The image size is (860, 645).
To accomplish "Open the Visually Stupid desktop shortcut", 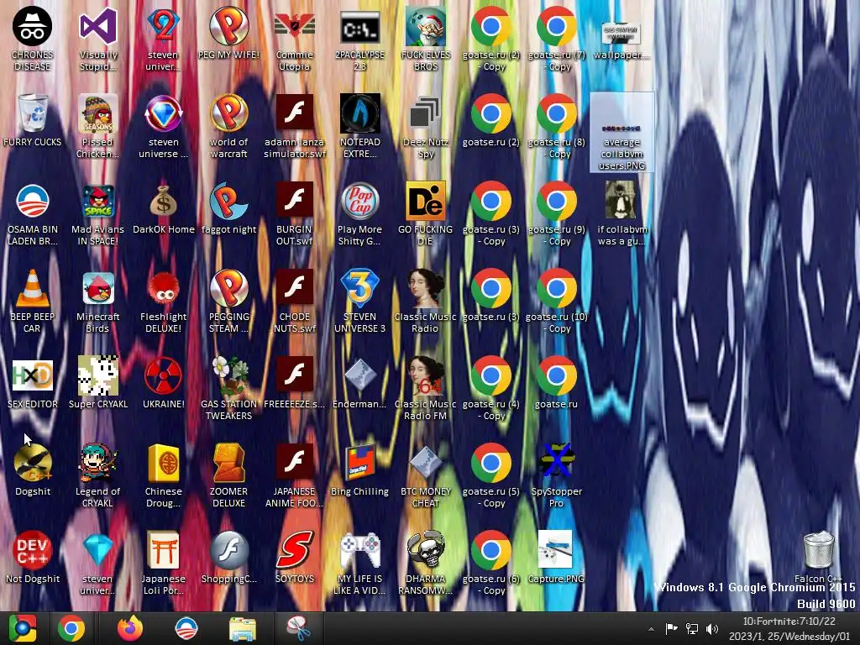I will point(98,39).
